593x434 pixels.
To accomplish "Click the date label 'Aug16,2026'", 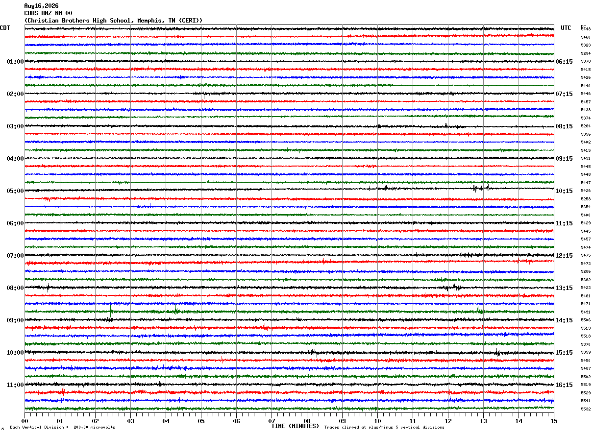I will (41, 6).
